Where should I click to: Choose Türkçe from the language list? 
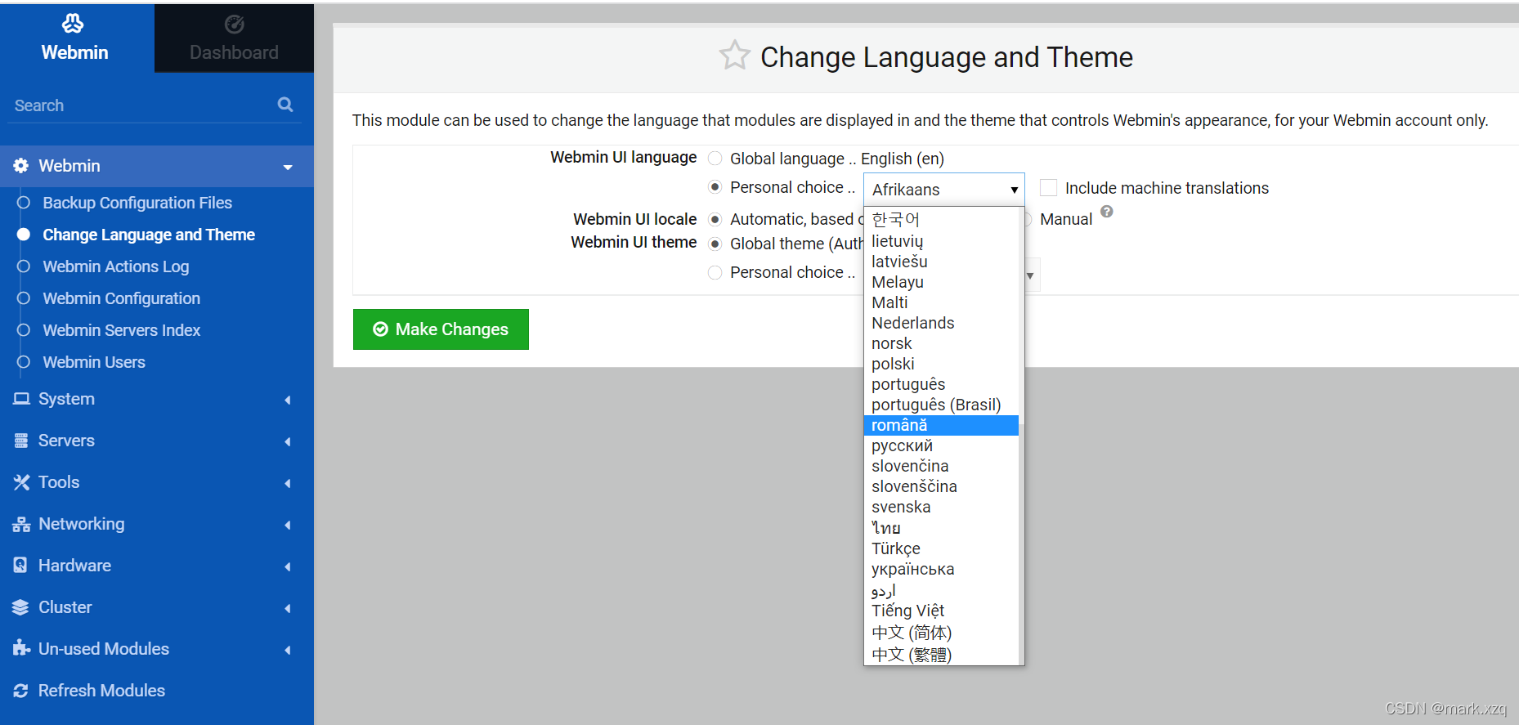(941, 548)
